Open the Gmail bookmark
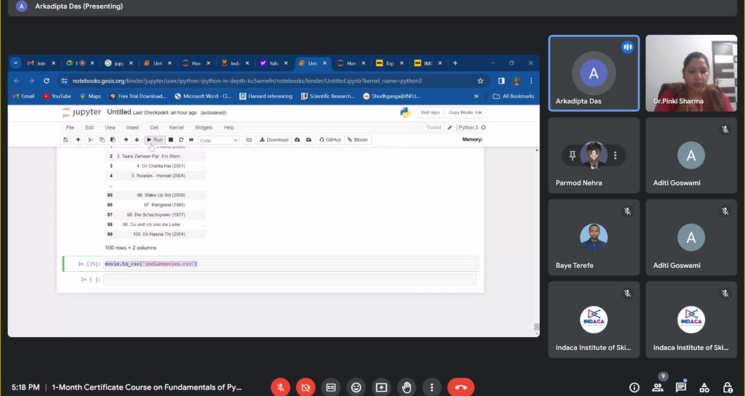 (x=23, y=96)
